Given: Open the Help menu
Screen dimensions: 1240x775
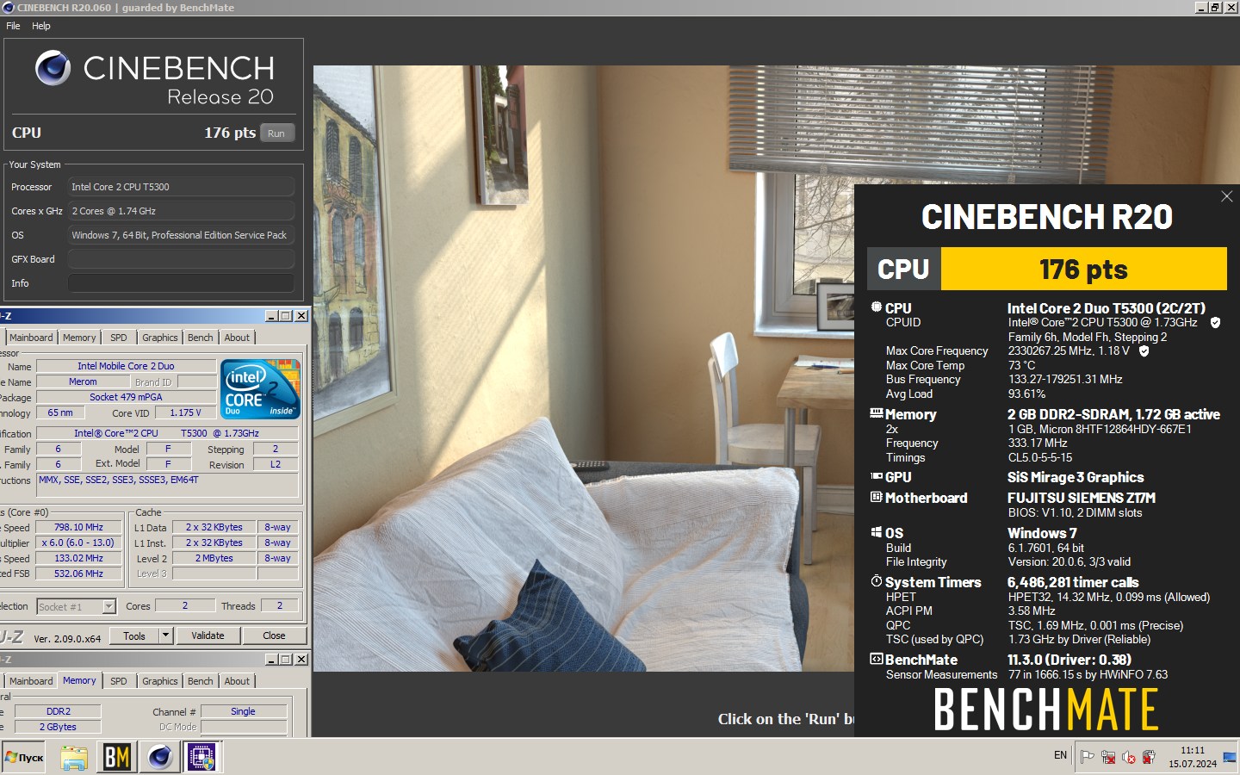Looking at the screenshot, I should click(41, 26).
